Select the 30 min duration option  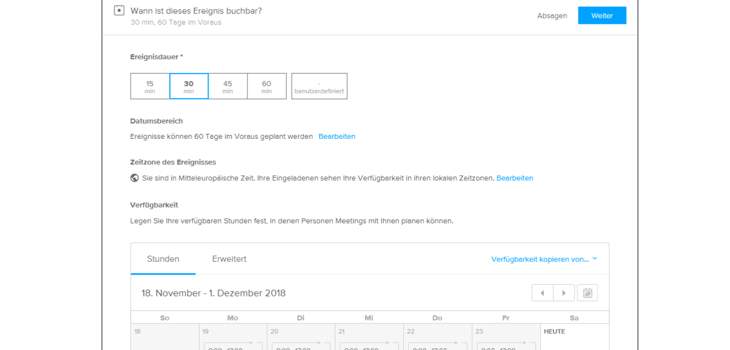pyautogui.click(x=189, y=86)
